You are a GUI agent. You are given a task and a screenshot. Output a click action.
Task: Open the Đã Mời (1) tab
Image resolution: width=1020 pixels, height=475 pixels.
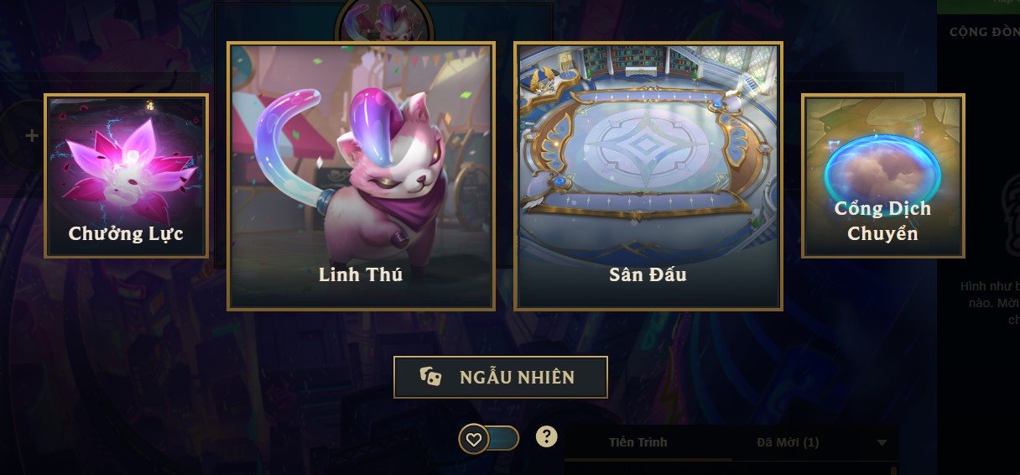788,442
